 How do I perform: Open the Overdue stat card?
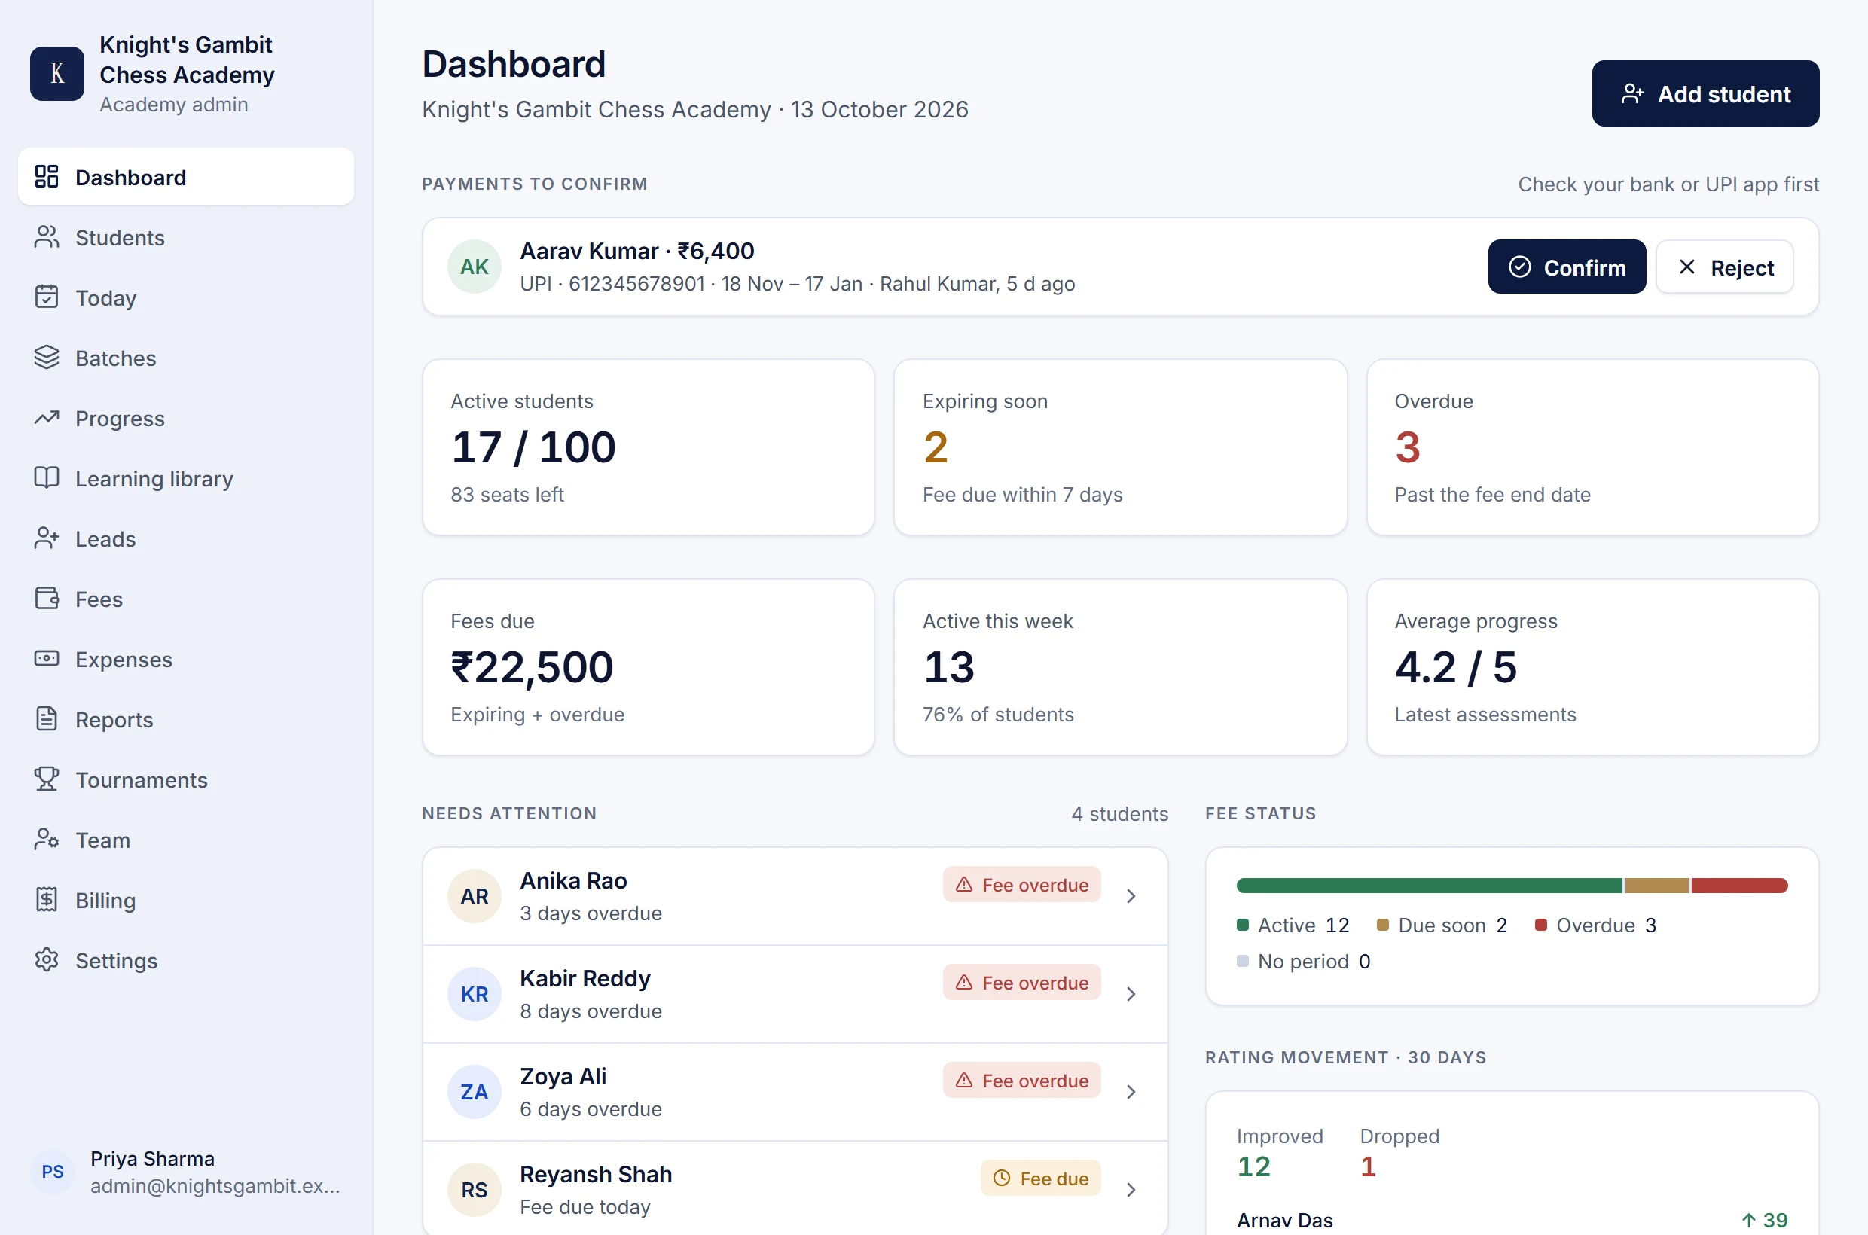pos(1592,447)
